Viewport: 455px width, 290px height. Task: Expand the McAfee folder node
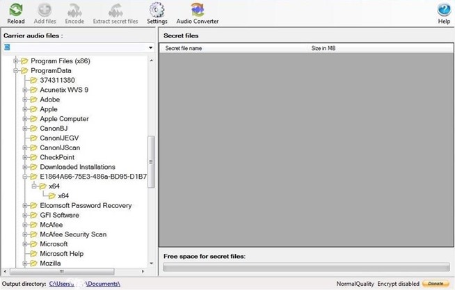(x=25, y=225)
